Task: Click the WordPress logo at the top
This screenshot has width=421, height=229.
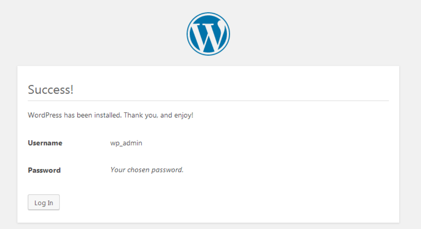Action: (x=208, y=34)
